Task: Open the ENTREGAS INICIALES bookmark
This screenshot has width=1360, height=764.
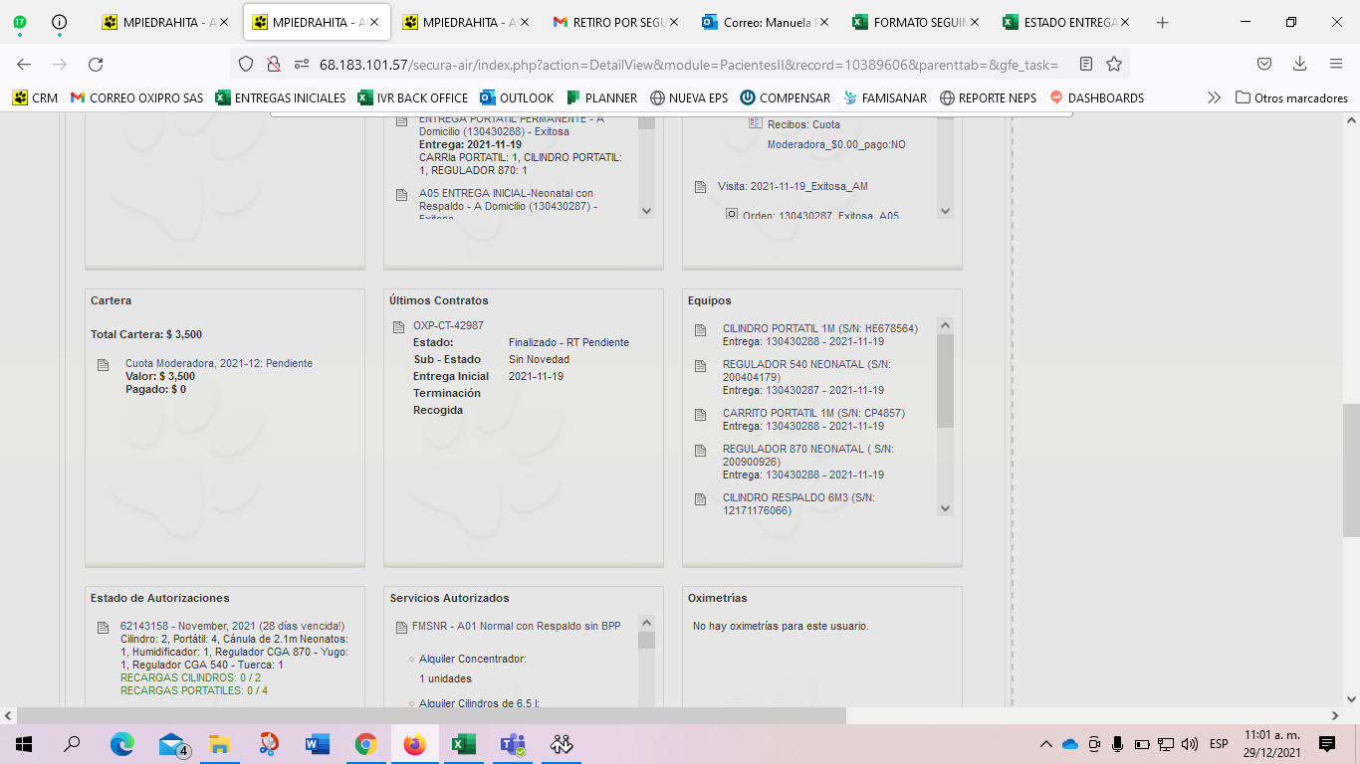Action: click(x=280, y=97)
